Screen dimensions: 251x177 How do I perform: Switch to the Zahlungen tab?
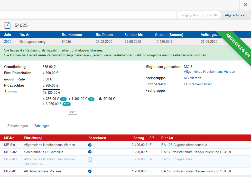coord(42,126)
